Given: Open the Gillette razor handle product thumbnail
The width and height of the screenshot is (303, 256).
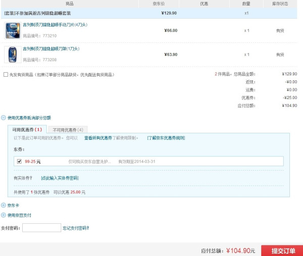Looking at the screenshot, I should tap(13, 55).
